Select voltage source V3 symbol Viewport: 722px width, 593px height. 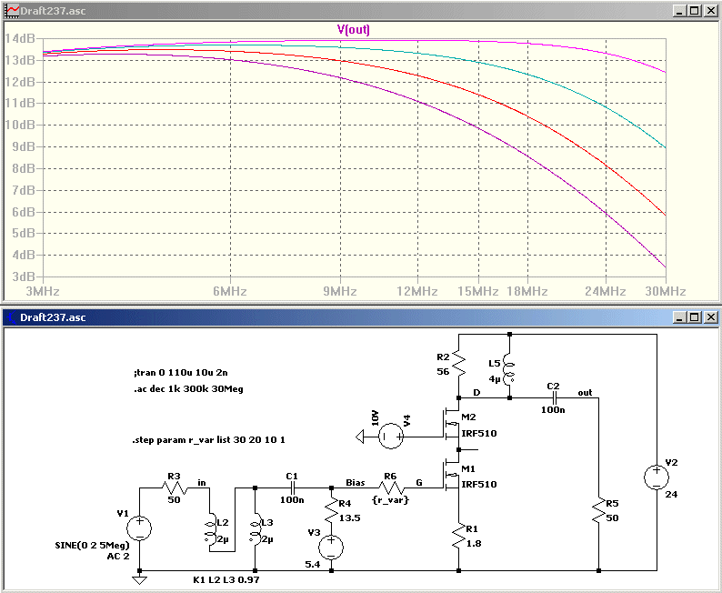click(x=331, y=547)
